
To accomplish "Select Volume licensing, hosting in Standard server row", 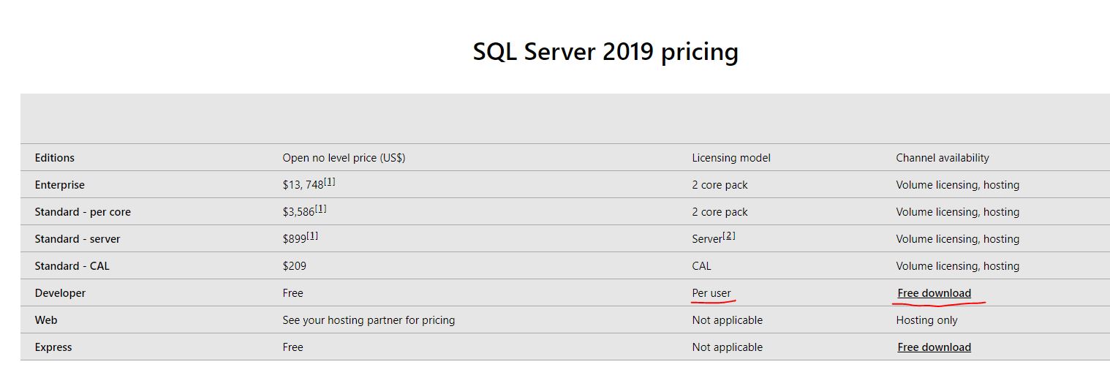I will (957, 239).
